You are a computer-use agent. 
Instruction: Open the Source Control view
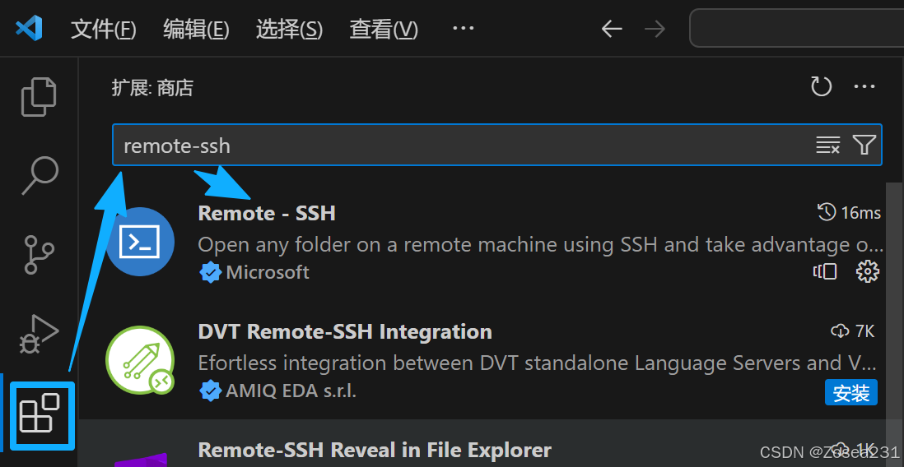point(39,255)
